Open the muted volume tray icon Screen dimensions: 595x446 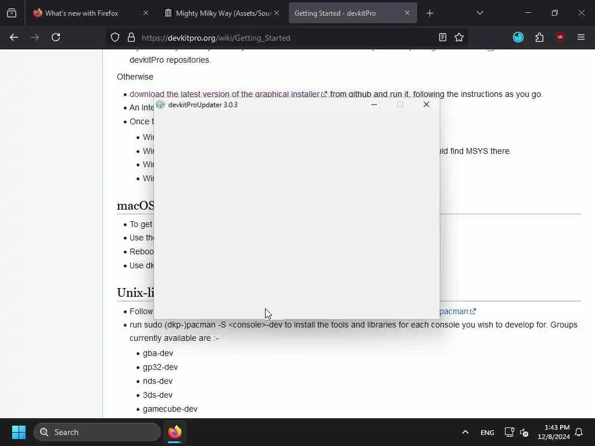pos(524,432)
